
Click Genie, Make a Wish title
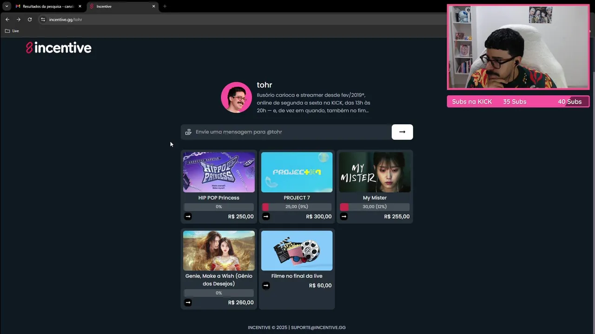[219, 280]
